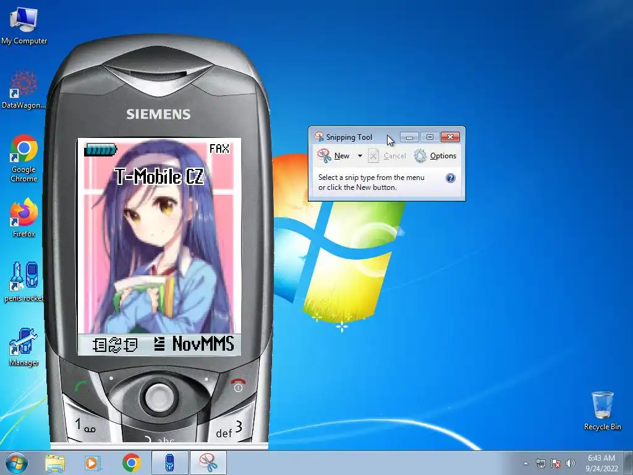Close the Snipping Tool window
Screen dimensions: 633x475
coord(450,137)
